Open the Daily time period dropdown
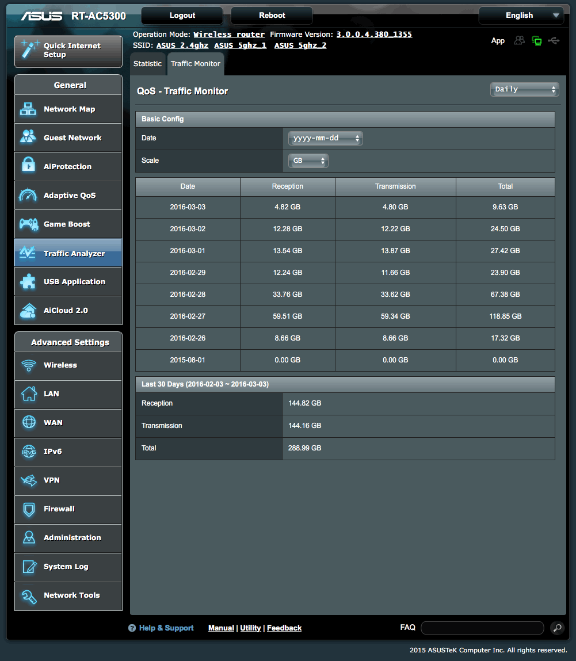 click(x=524, y=89)
